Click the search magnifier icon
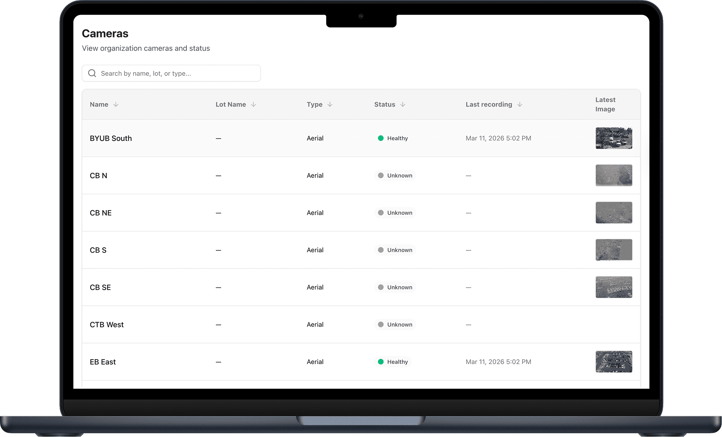 [x=92, y=73]
